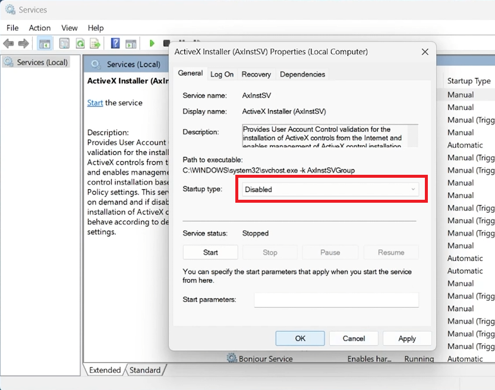The height and width of the screenshot is (390, 495).
Task: Toggle the Show/Hide Action Pane toolbar icon
Action: coord(131,43)
